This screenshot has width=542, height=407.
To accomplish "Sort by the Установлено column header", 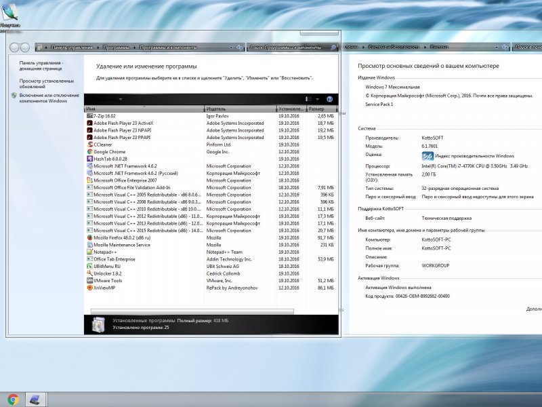I will 291,109.
